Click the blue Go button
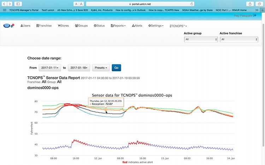This screenshot has height=165, width=265. pyautogui.click(x=116, y=68)
